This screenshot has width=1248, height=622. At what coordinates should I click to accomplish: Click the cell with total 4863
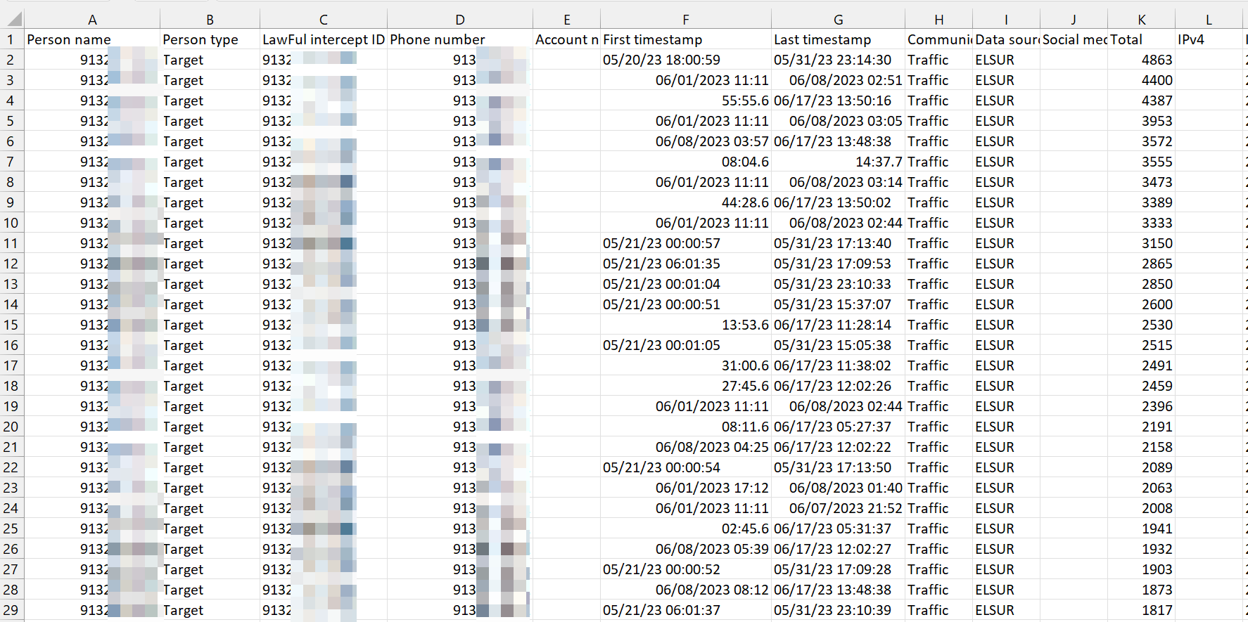click(x=1141, y=60)
